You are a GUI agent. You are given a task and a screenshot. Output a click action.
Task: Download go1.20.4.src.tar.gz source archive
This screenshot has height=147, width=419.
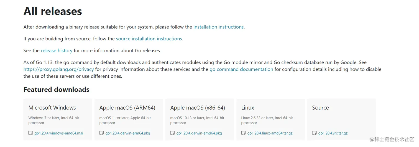(333, 133)
